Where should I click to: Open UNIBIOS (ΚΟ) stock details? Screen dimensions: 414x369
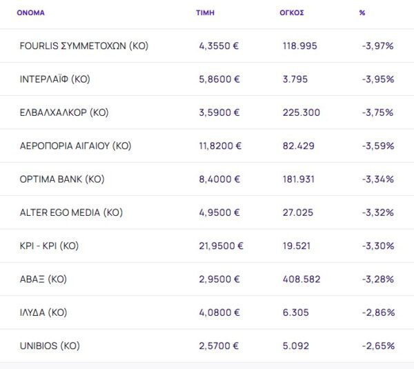(50, 346)
